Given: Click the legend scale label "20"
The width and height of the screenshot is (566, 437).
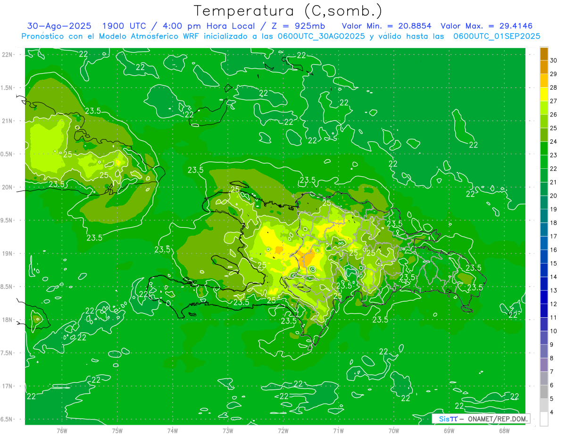Looking at the screenshot, I should click(554, 196).
